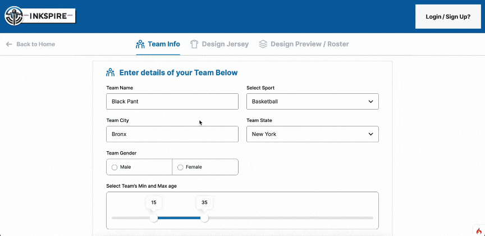Select Female team gender
Viewport: 485px width, 236px height.
pos(180,167)
